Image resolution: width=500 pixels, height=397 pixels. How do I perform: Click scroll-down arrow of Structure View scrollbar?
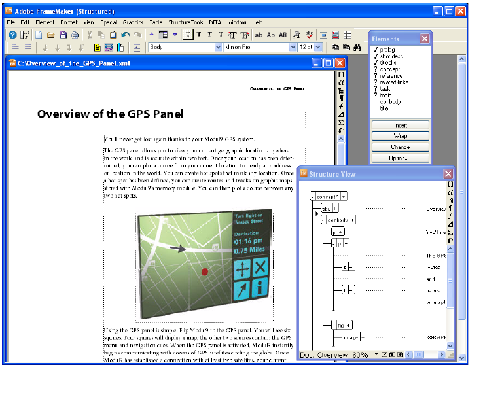(x=450, y=346)
